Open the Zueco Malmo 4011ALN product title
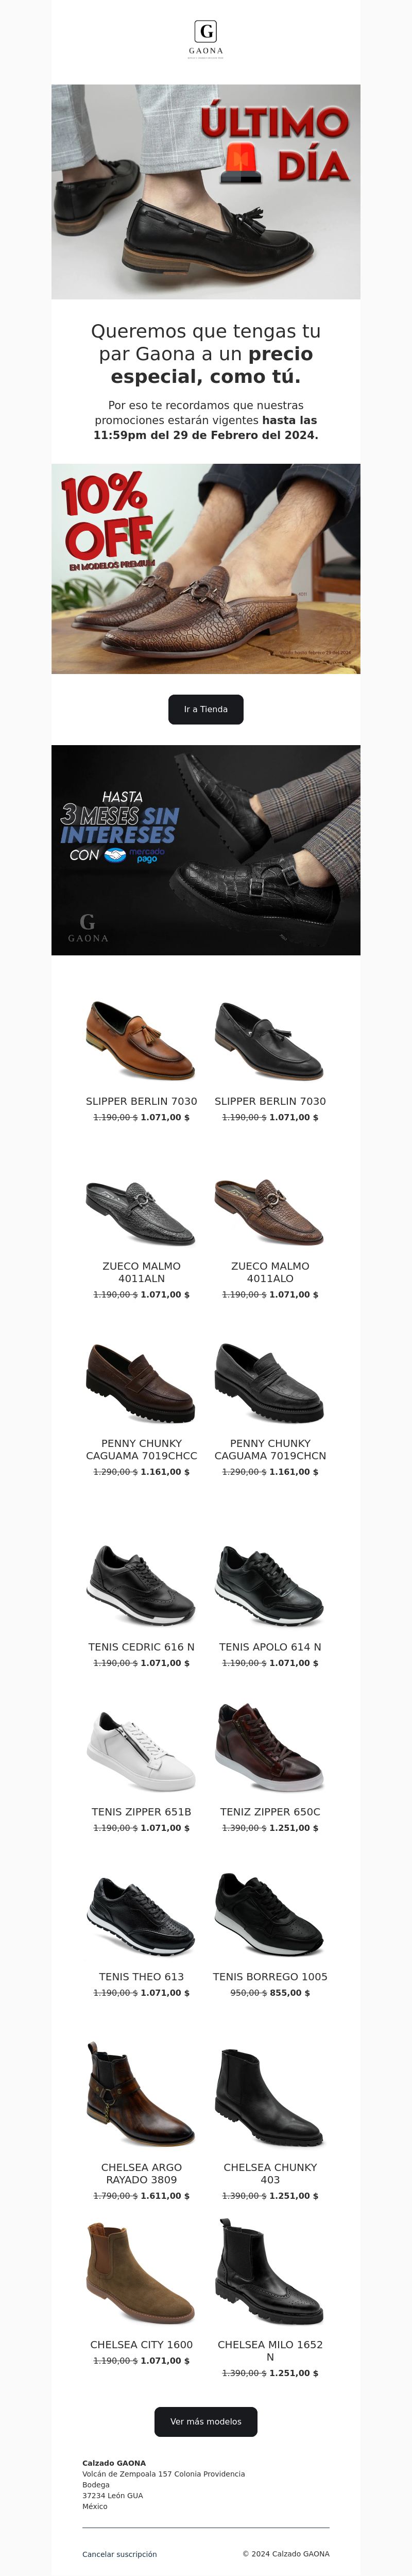The width and height of the screenshot is (412, 2576). point(141,1272)
